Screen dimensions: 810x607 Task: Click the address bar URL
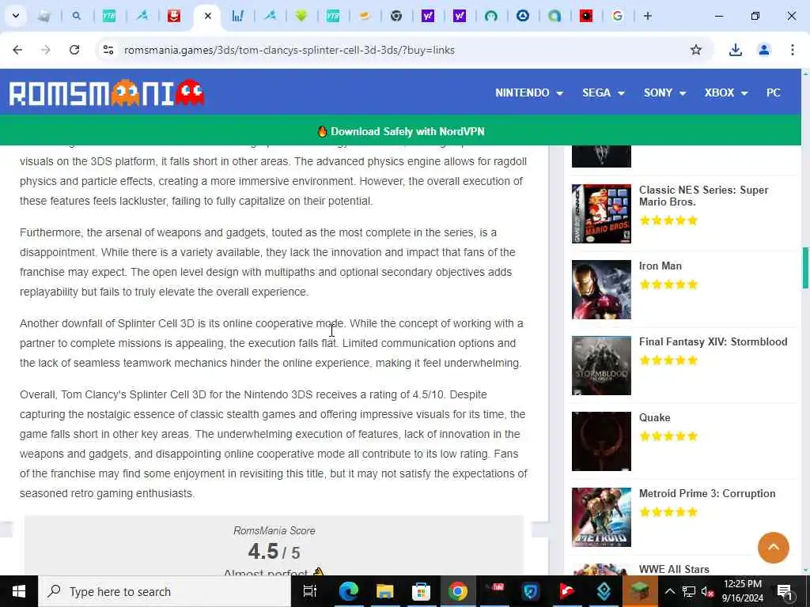click(290, 50)
